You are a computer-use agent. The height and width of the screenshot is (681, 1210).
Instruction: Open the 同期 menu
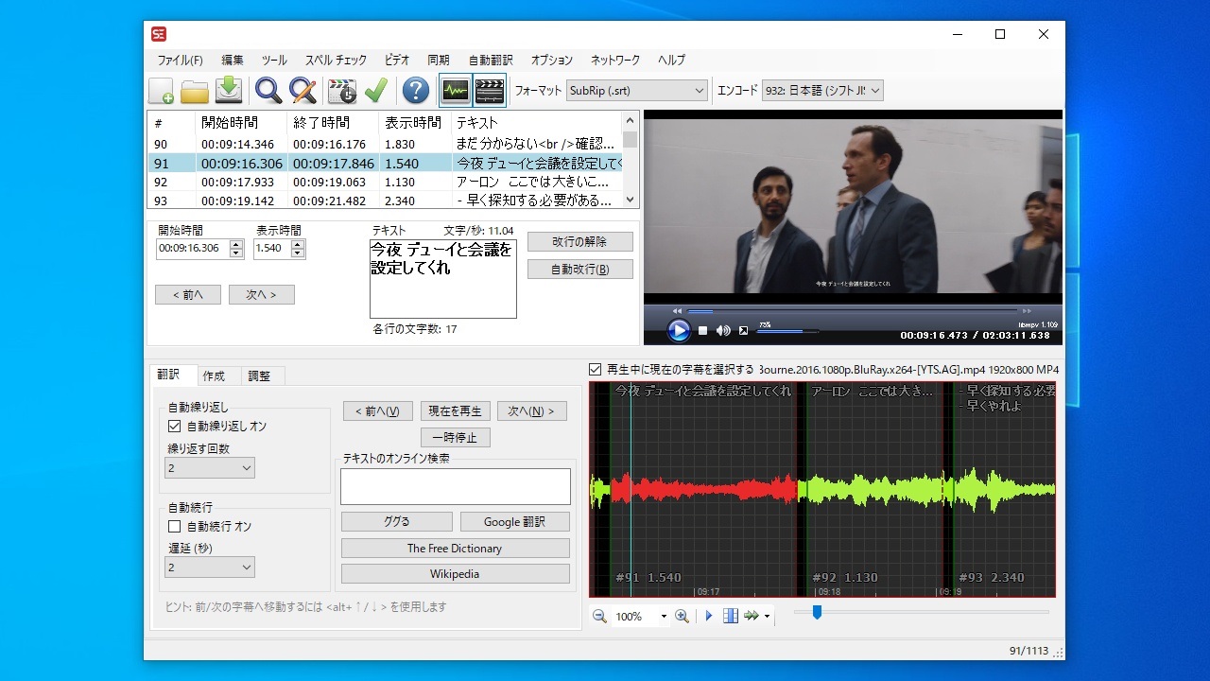coord(439,60)
